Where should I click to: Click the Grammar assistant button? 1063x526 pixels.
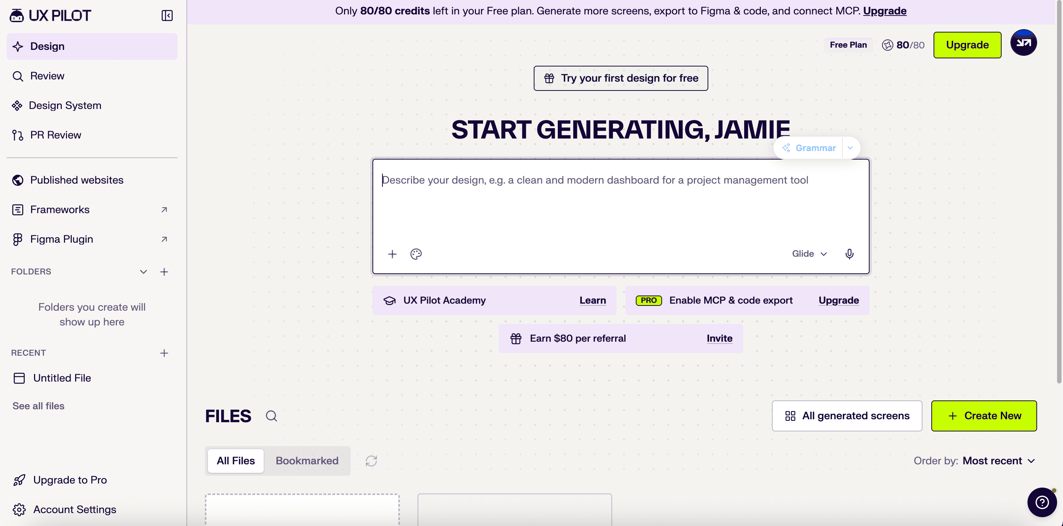(809, 148)
